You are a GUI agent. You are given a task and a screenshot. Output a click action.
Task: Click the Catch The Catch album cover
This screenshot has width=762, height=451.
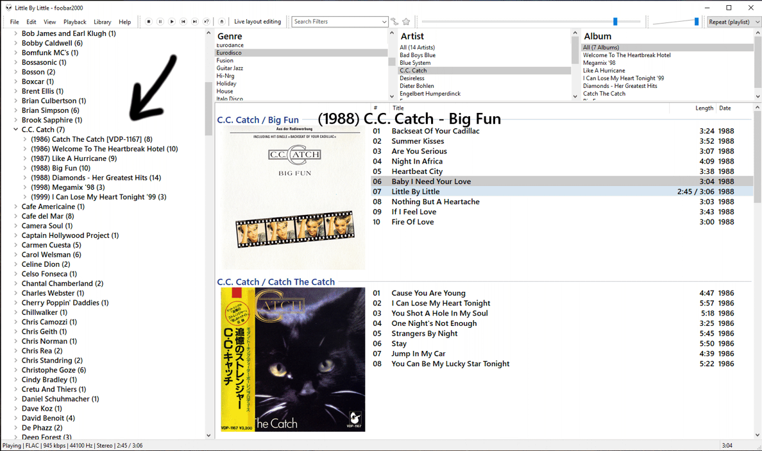coord(293,360)
